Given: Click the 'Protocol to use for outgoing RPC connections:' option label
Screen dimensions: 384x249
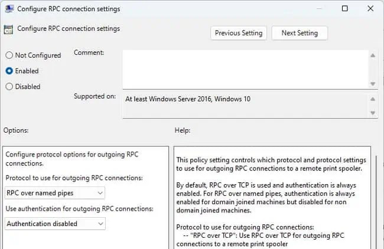Looking at the screenshot, I should pyautogui.click(x=74, y=178).
